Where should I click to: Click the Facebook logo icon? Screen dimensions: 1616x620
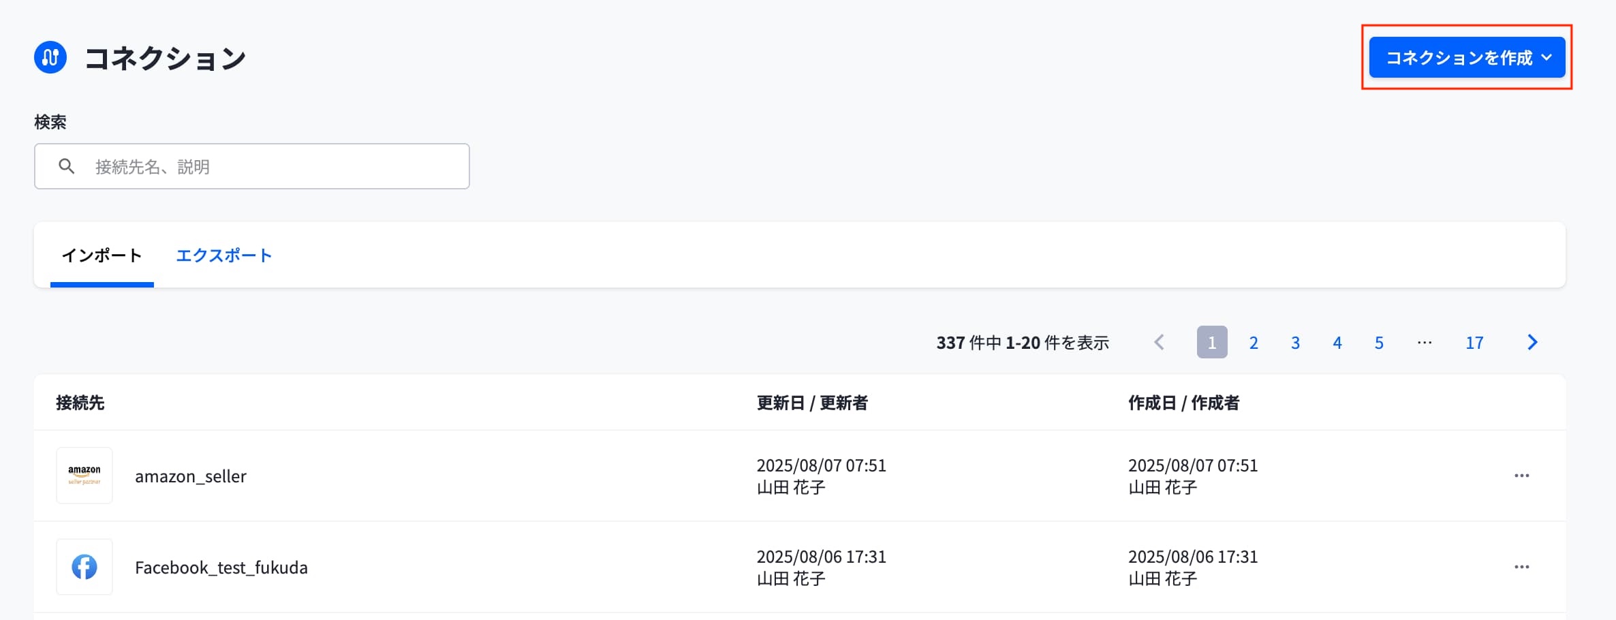point(84,567)
